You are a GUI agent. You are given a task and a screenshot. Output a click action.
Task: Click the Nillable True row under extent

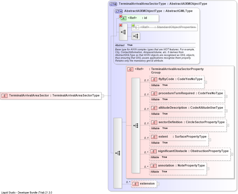point(159,143)
